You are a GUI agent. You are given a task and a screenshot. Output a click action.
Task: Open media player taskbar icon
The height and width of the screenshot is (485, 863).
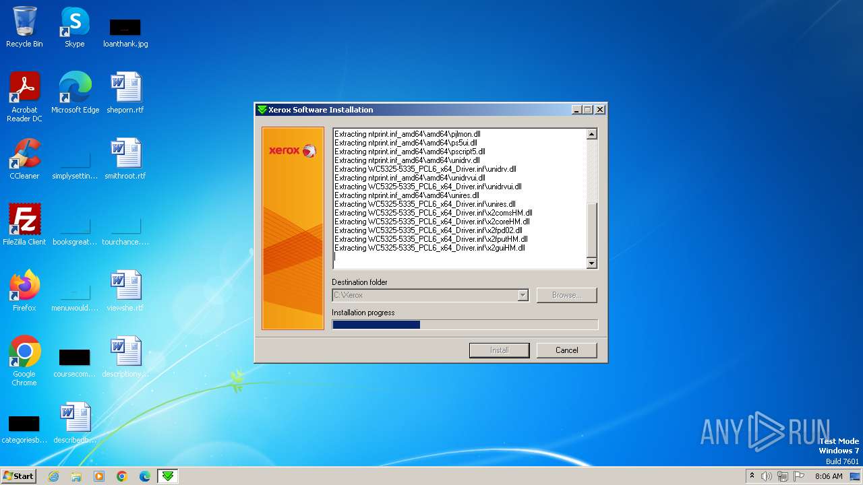pos(99,476)
